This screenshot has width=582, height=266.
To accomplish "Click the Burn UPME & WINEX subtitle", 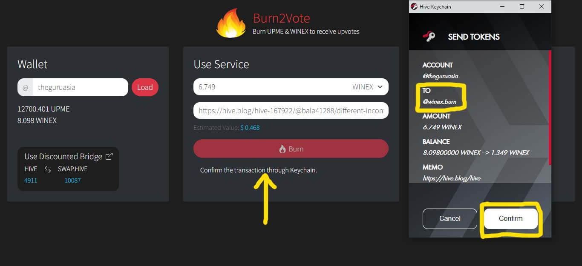I will pyautogui.click(x=306, y=31).
